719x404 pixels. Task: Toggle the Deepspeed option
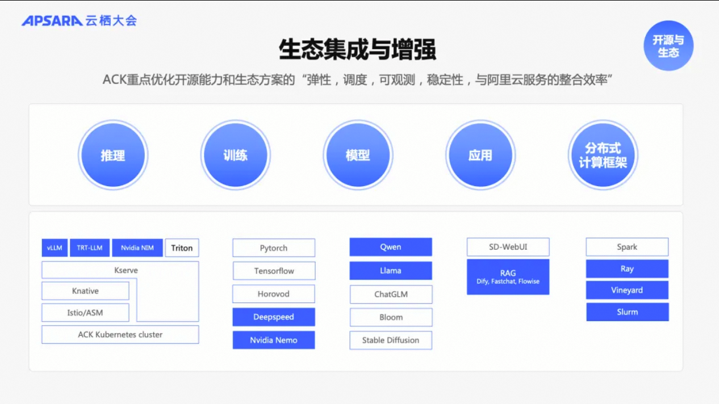(x=273, y=317)
